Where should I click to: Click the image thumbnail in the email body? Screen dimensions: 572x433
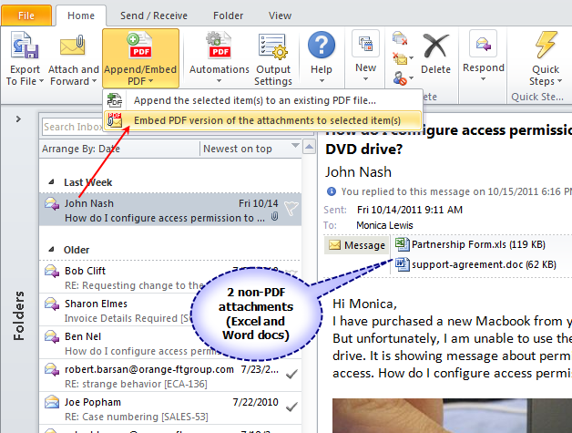click(x=452, y=416)
